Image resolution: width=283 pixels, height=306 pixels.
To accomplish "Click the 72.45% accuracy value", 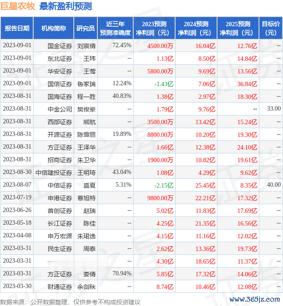I will point(122,45).
